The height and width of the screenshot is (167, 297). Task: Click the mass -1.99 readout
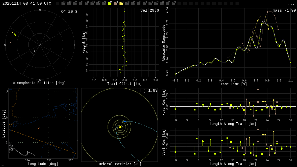pos(284,10)
